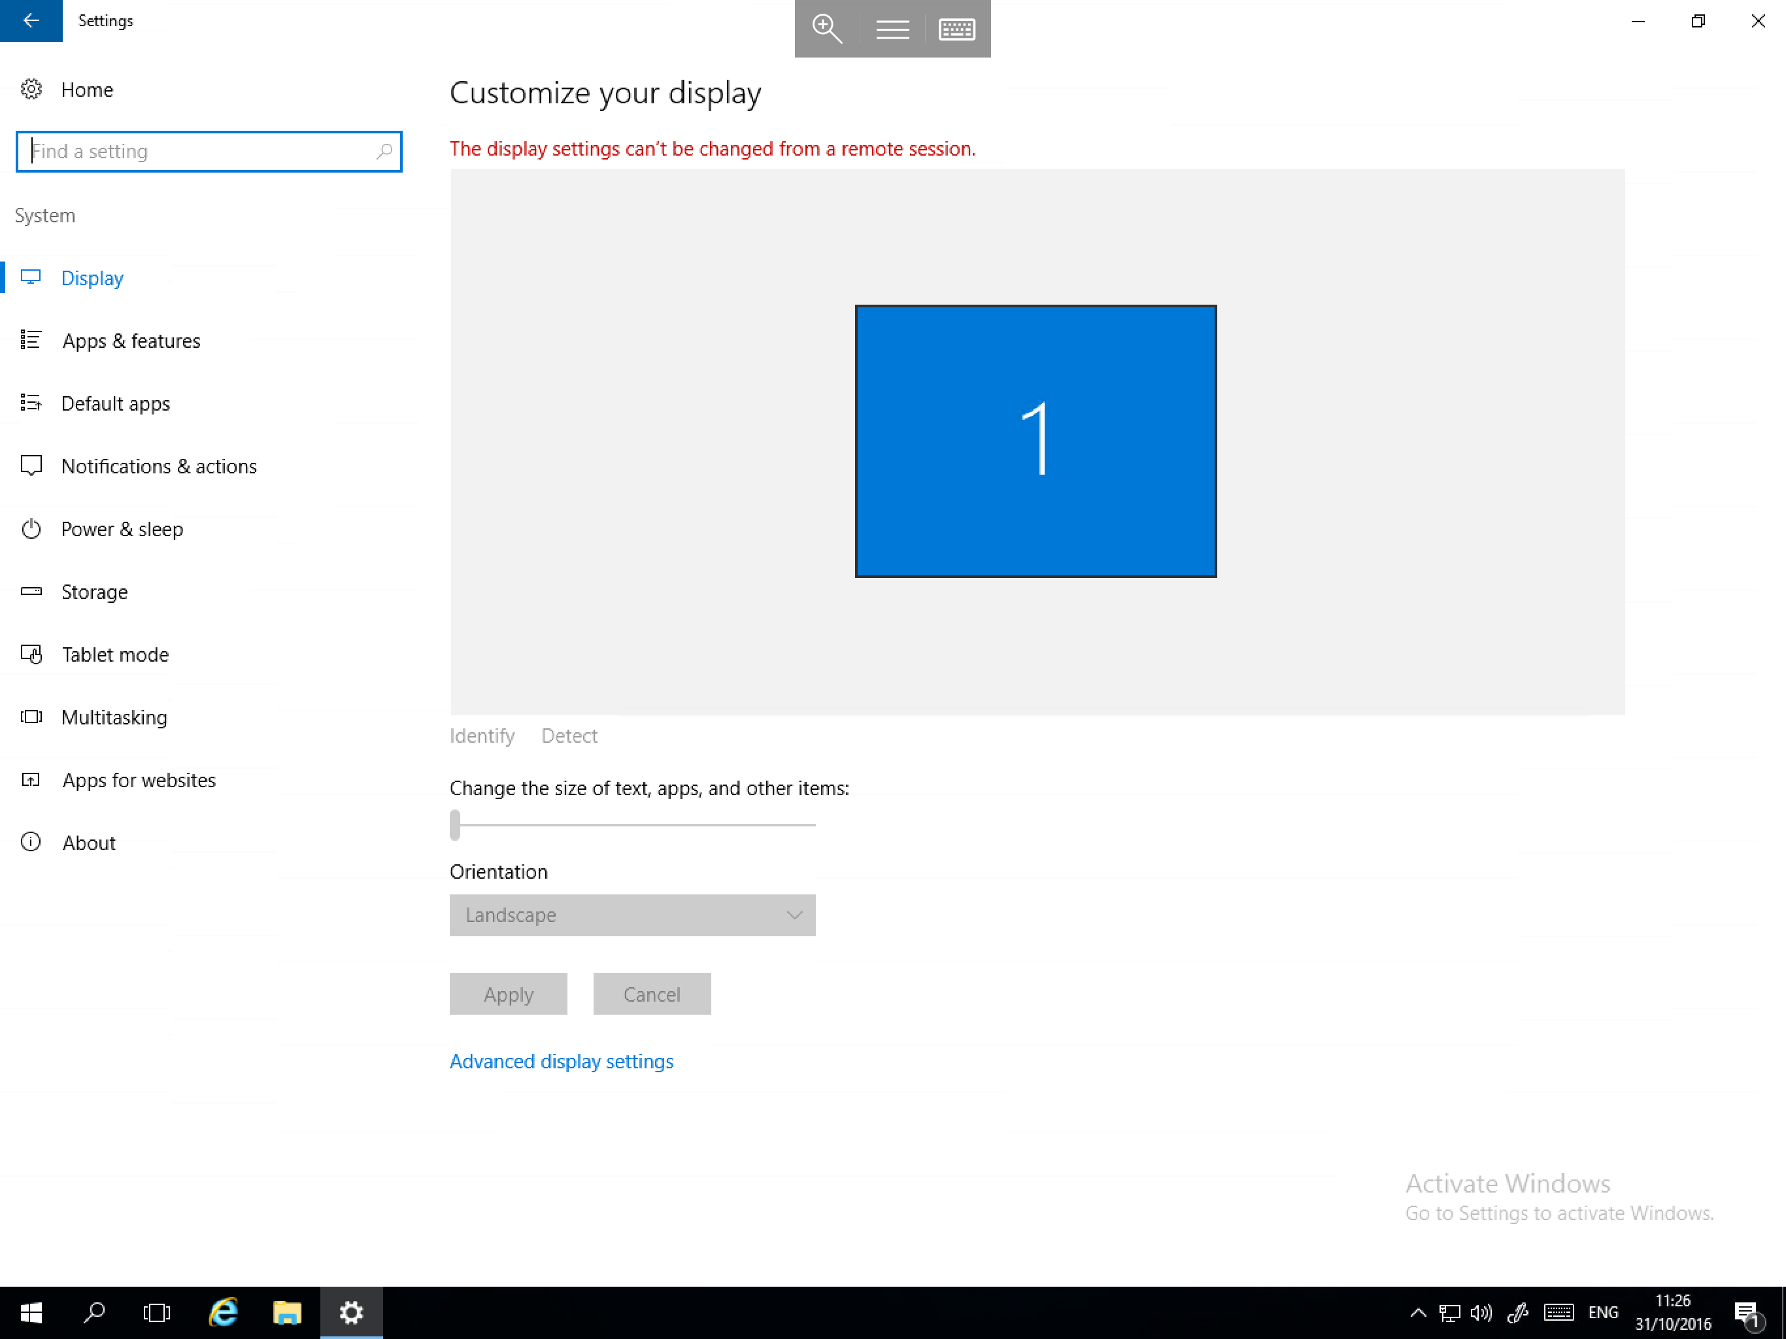
Task: Open the Action Center notification icon
Action: 1746,1313
